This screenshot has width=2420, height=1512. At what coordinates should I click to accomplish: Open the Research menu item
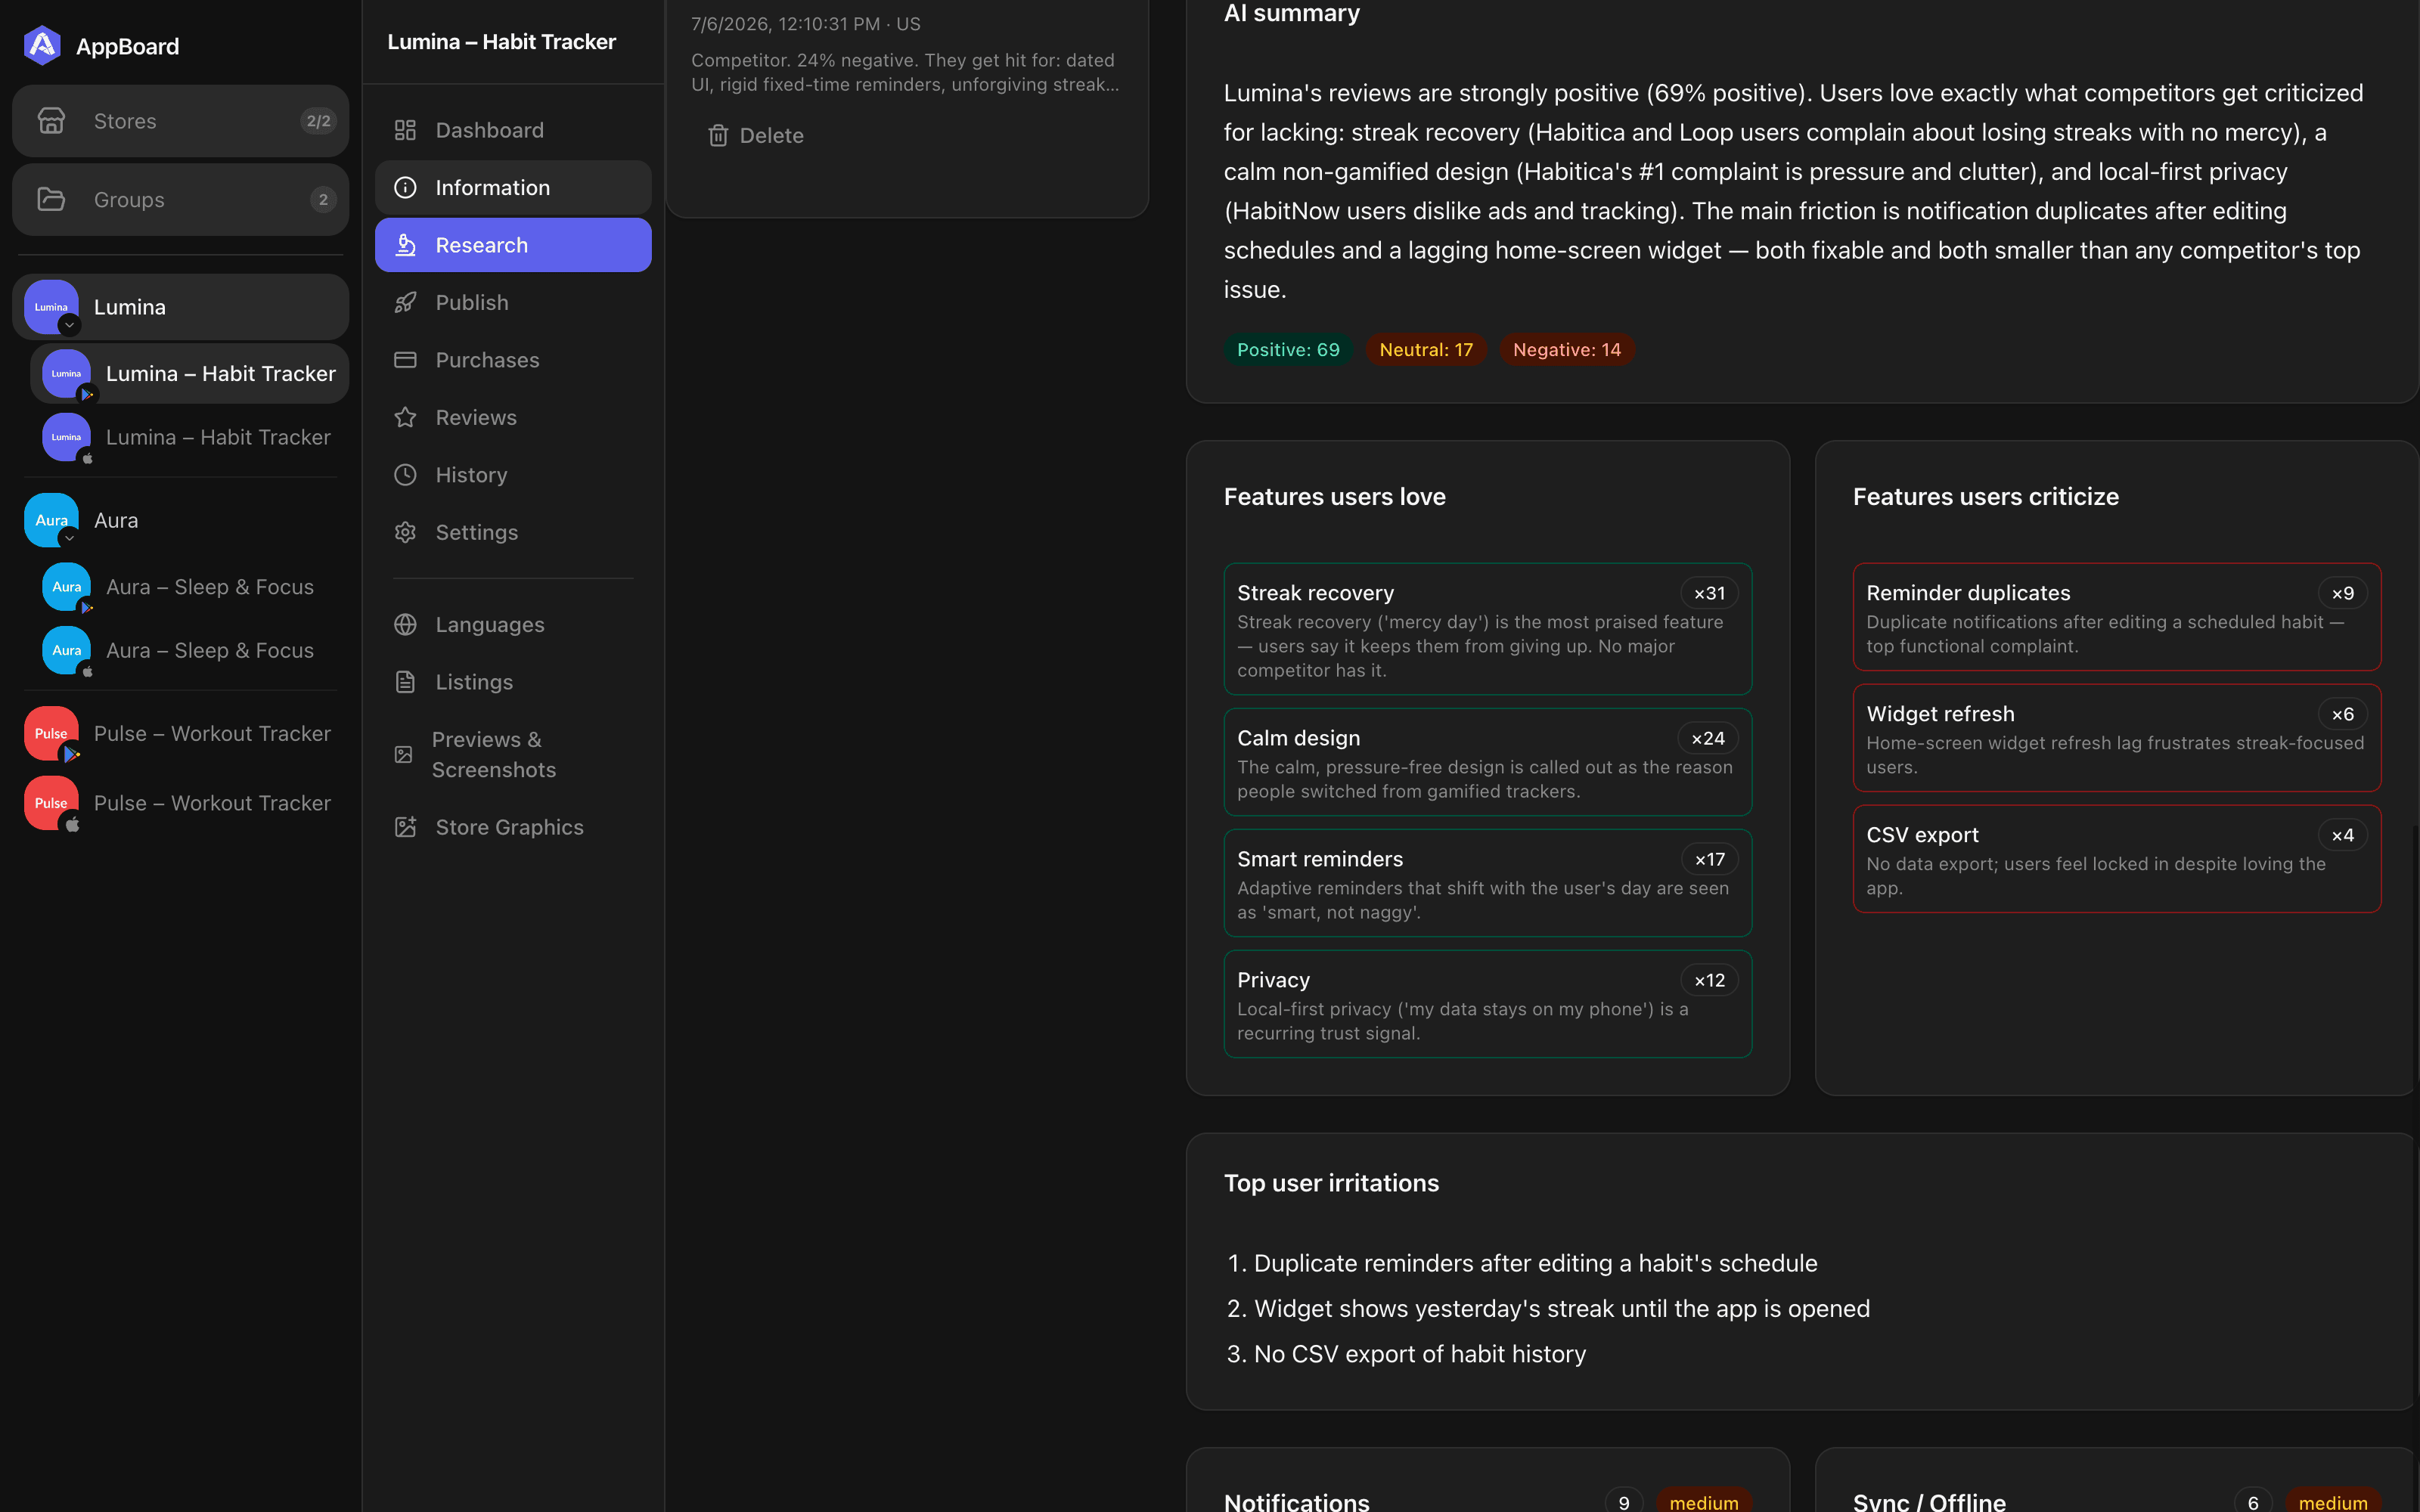[513, 245]
